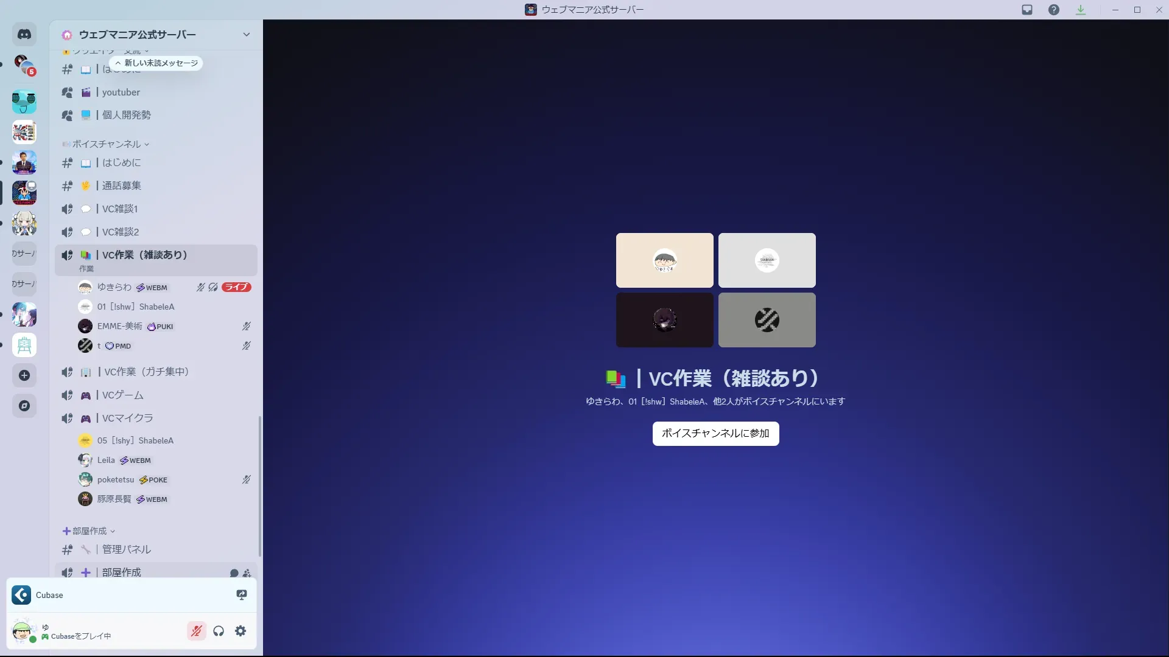This screenshot has height=657, width=1169.
Task: Click the channel list scrollbar
Action: (x=260, y=485)
